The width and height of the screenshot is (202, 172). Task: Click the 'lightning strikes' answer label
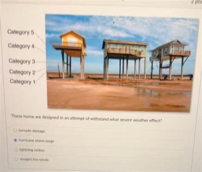[x=32, y=150]
